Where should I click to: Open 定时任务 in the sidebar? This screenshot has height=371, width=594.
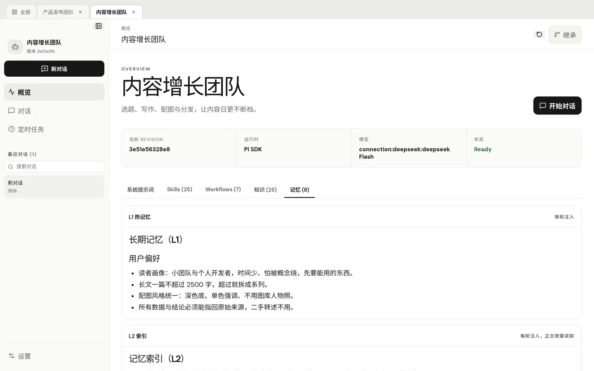pos(54,129)
